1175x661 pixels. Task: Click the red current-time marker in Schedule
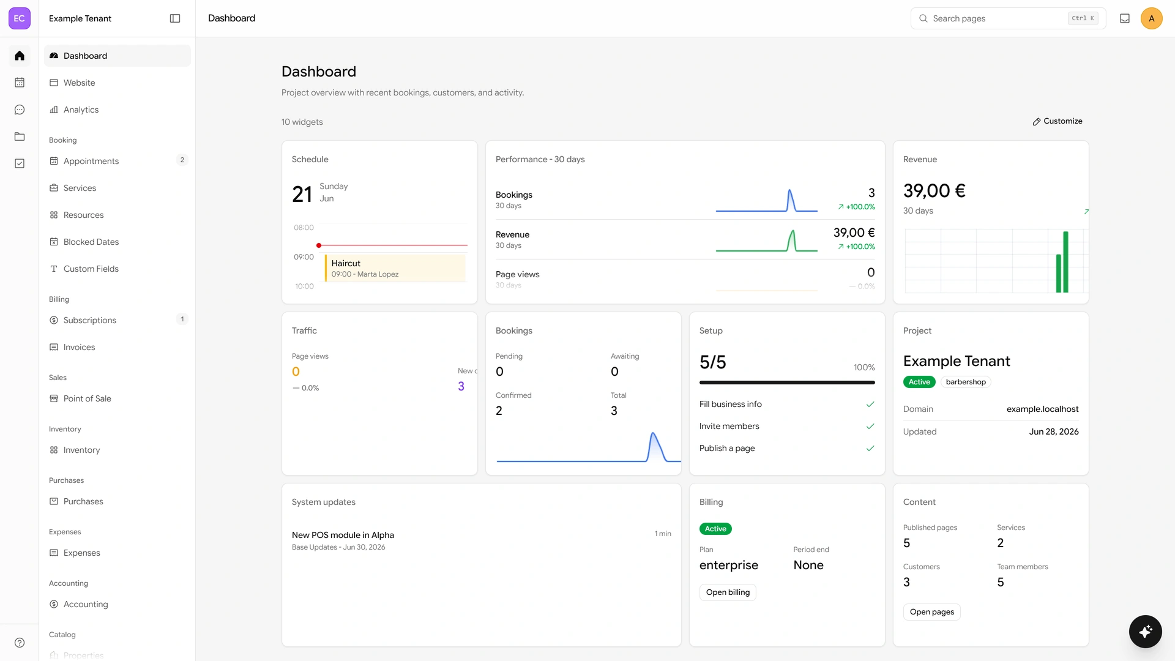pos(319,245)
